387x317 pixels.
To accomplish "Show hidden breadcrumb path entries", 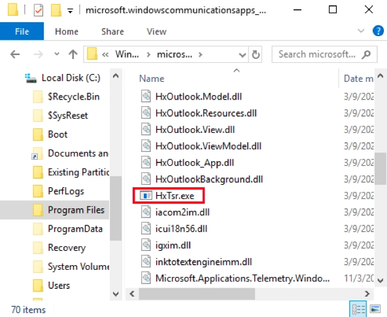I will pos(105,54).
